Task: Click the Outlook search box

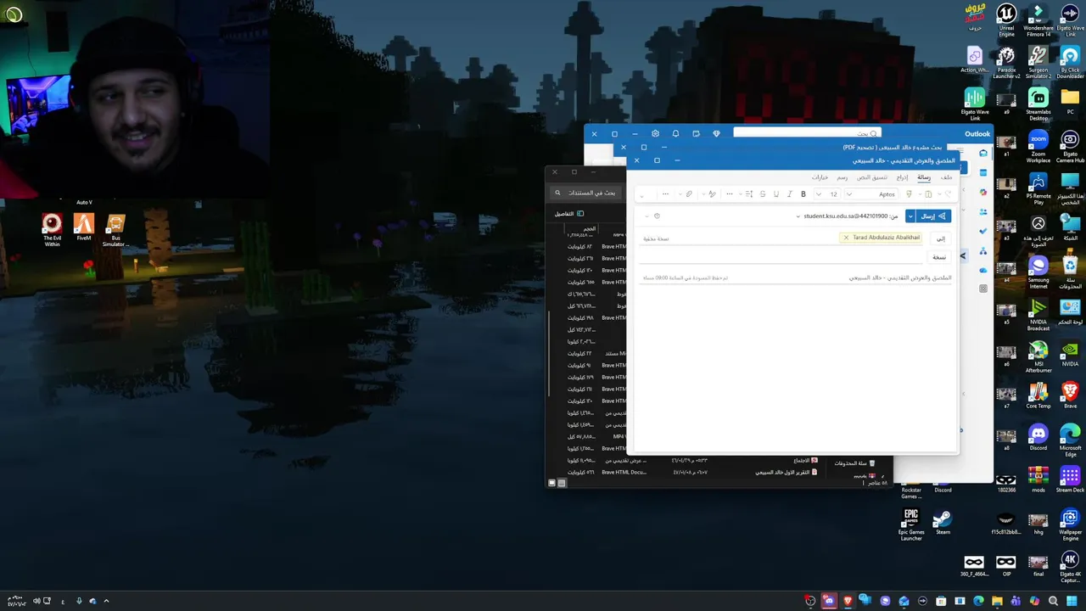Action: click(807, 133)
